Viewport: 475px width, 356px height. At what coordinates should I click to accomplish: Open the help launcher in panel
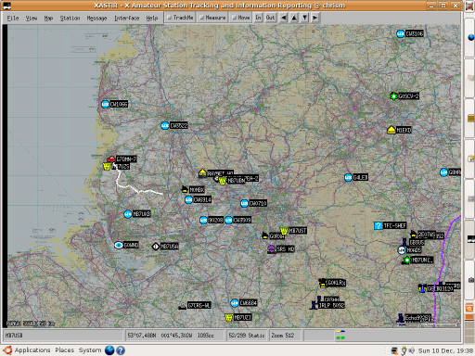(121, 350)
